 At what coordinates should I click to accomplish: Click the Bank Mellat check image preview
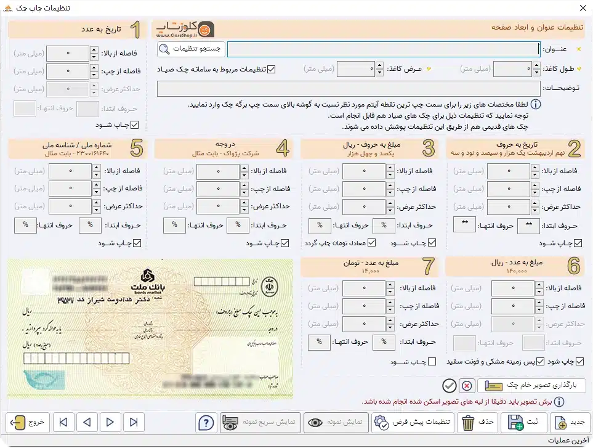coord(150,329)
